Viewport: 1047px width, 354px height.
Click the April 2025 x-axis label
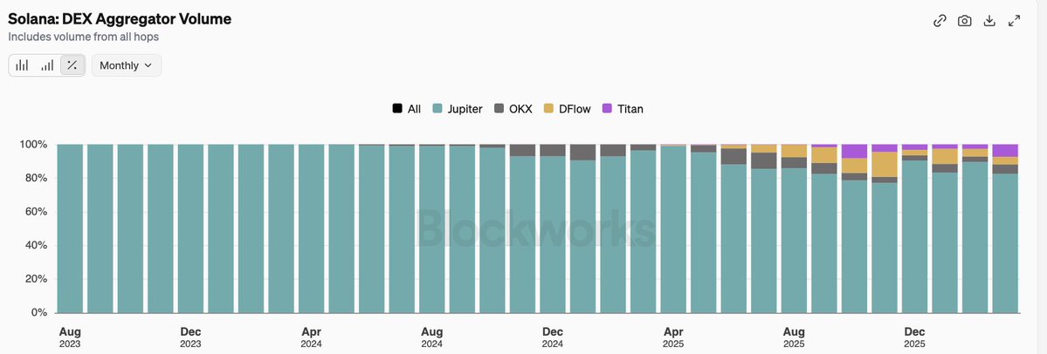673,337
